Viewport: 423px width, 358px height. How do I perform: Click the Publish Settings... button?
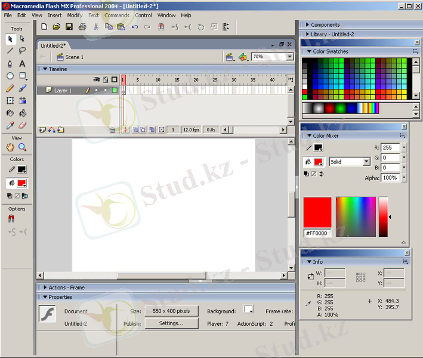pyautogui.click(x=171, y=323)
